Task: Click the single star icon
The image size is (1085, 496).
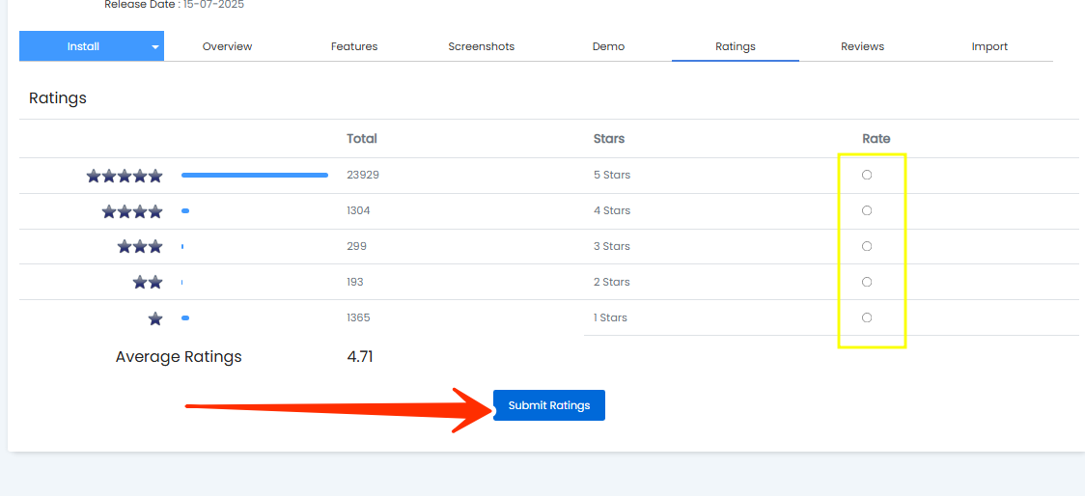Action: tap(155, 318)
